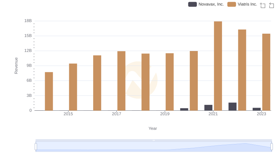Screen dimensions: 278x160
Task: Click the 2017 x-axis label
Action: pos(116,114)
